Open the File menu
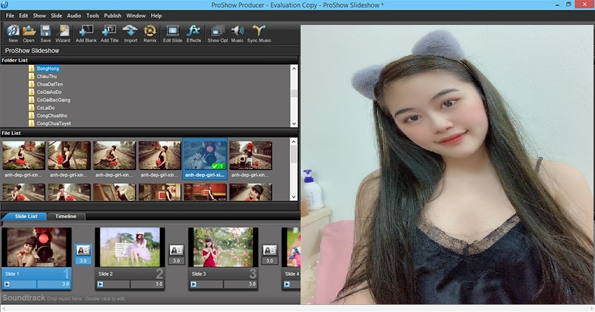 click(x=10, y=15)
